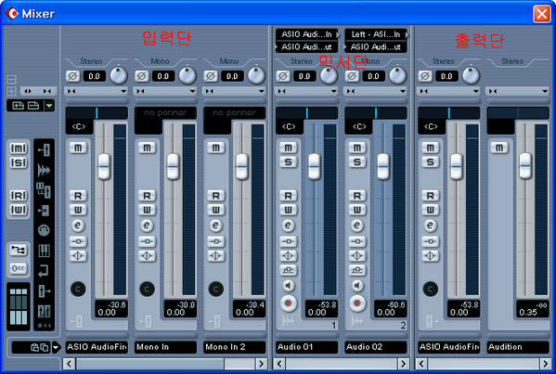This screenshot has height=374, width=556.
Task: Click the Audition channel fader handle
Action: 525,166
